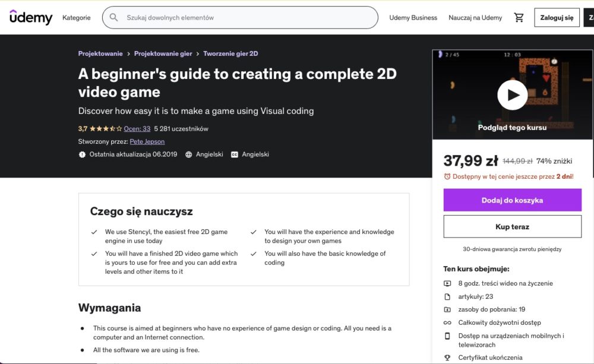
Task: Click the '5 281 uczestników' text
Action: 181,129
